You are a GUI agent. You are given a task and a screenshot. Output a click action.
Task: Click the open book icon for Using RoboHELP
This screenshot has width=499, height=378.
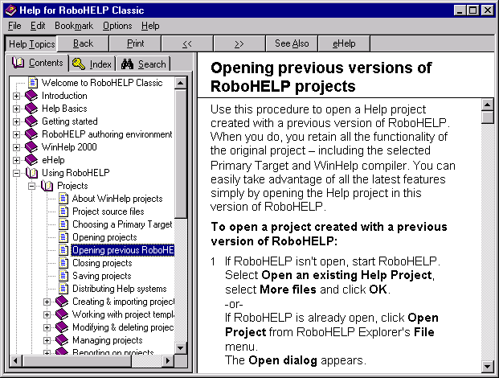[31, 173]
